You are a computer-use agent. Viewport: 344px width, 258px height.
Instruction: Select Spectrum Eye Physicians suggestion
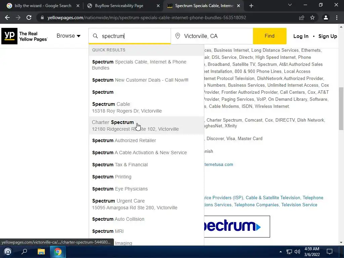pos(146,189)
